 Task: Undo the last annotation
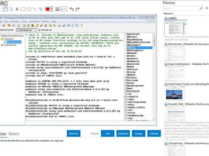(x=71, y=9)
